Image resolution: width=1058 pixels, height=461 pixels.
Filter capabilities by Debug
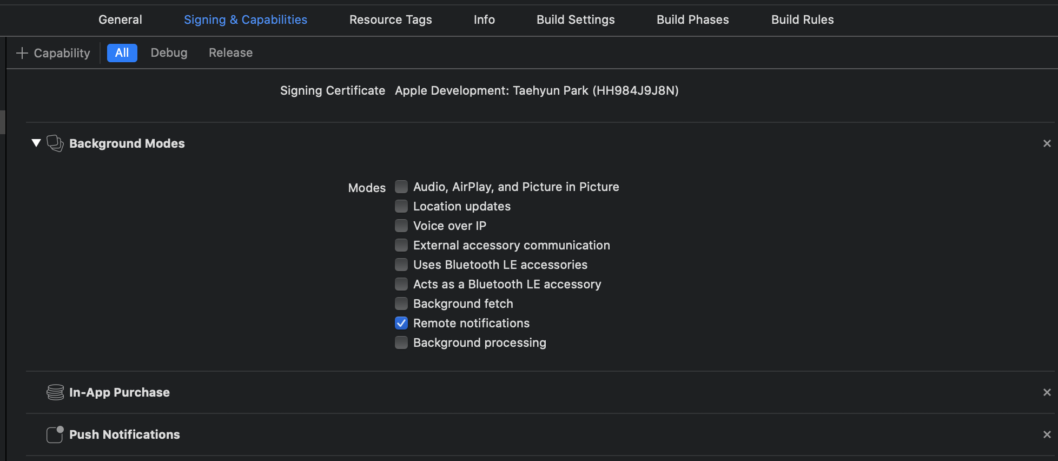169,53
